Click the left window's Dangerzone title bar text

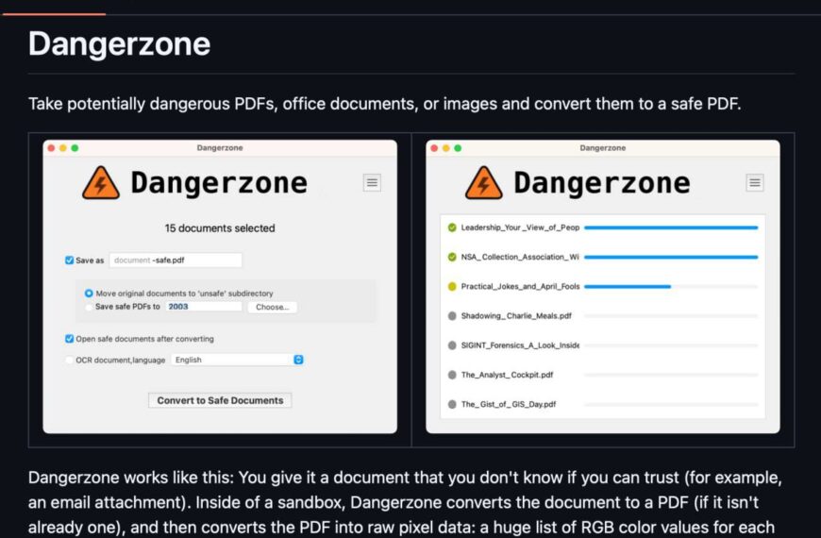click(220, 148)
